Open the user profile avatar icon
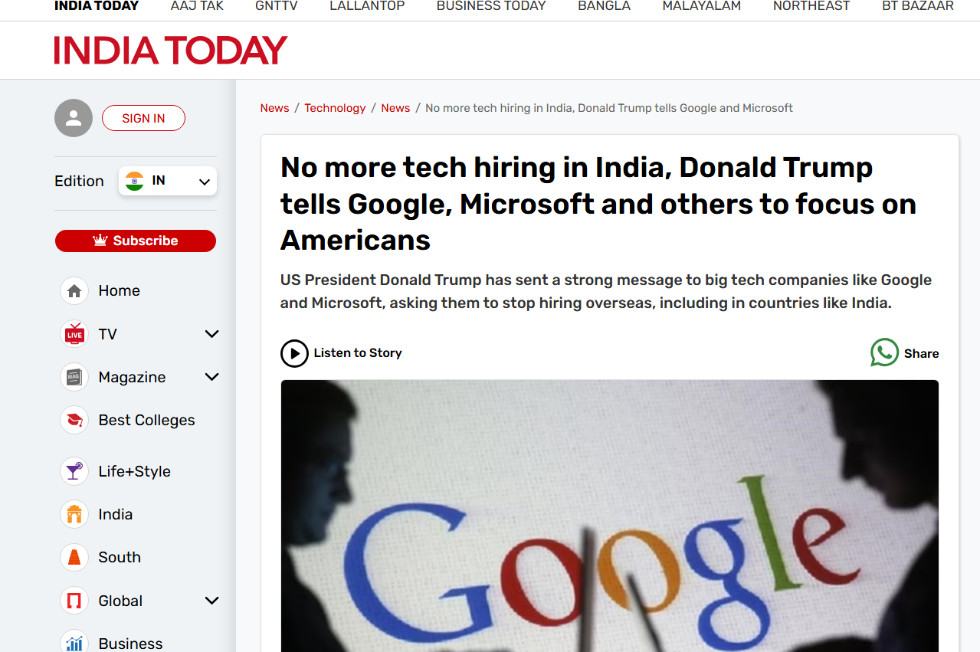The width and height of the screenshot is (980, 652). (x=74, y=118)
